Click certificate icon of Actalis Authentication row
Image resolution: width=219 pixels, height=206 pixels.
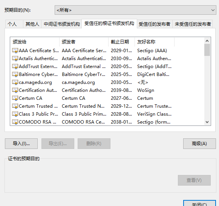15,59
